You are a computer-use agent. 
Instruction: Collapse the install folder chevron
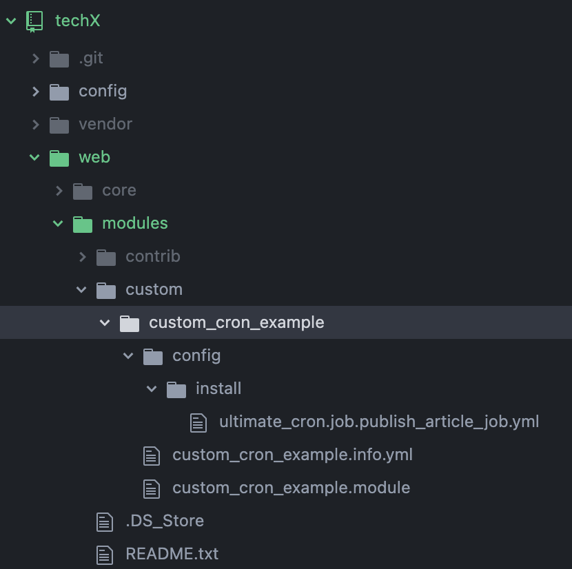[152, 389]
